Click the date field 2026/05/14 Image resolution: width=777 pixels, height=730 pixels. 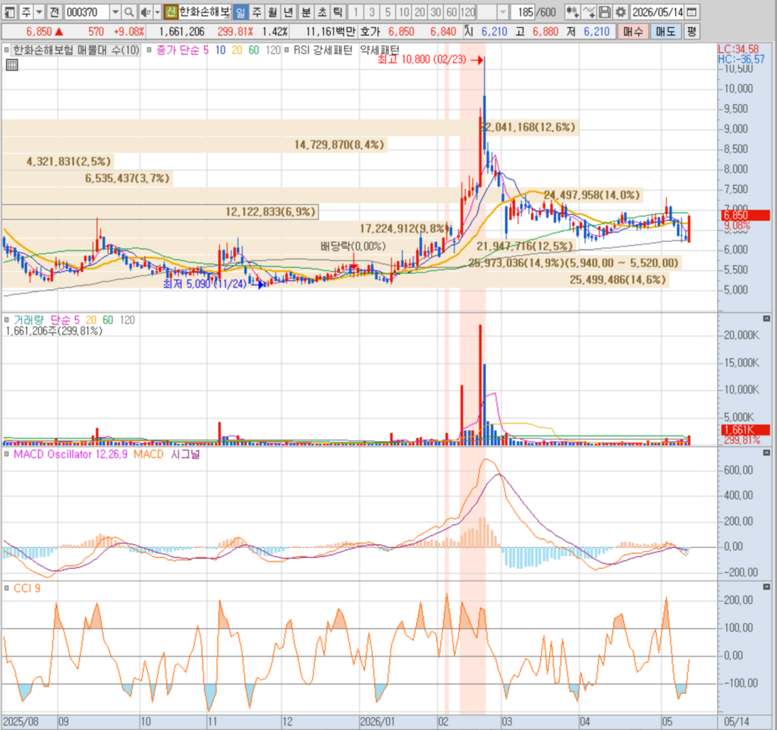pyautogui.click(x=658, y=12)
